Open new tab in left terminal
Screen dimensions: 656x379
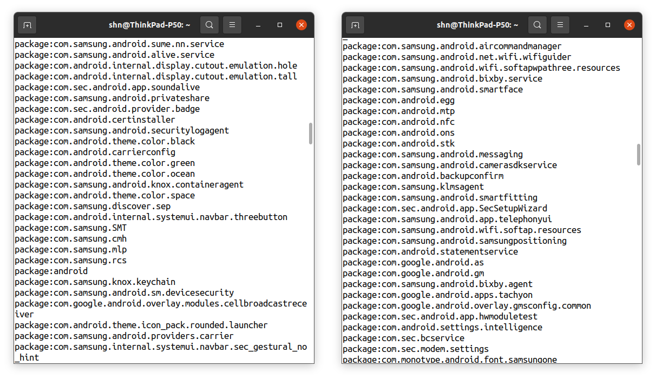(27, 25)
